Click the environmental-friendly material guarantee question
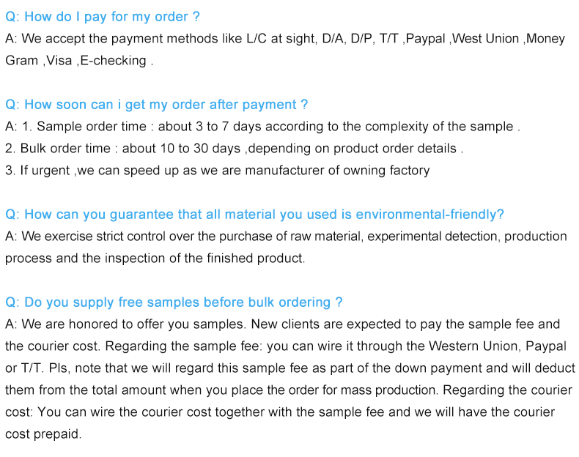This screenshot has width=579, height=457. tap(254, 215)
